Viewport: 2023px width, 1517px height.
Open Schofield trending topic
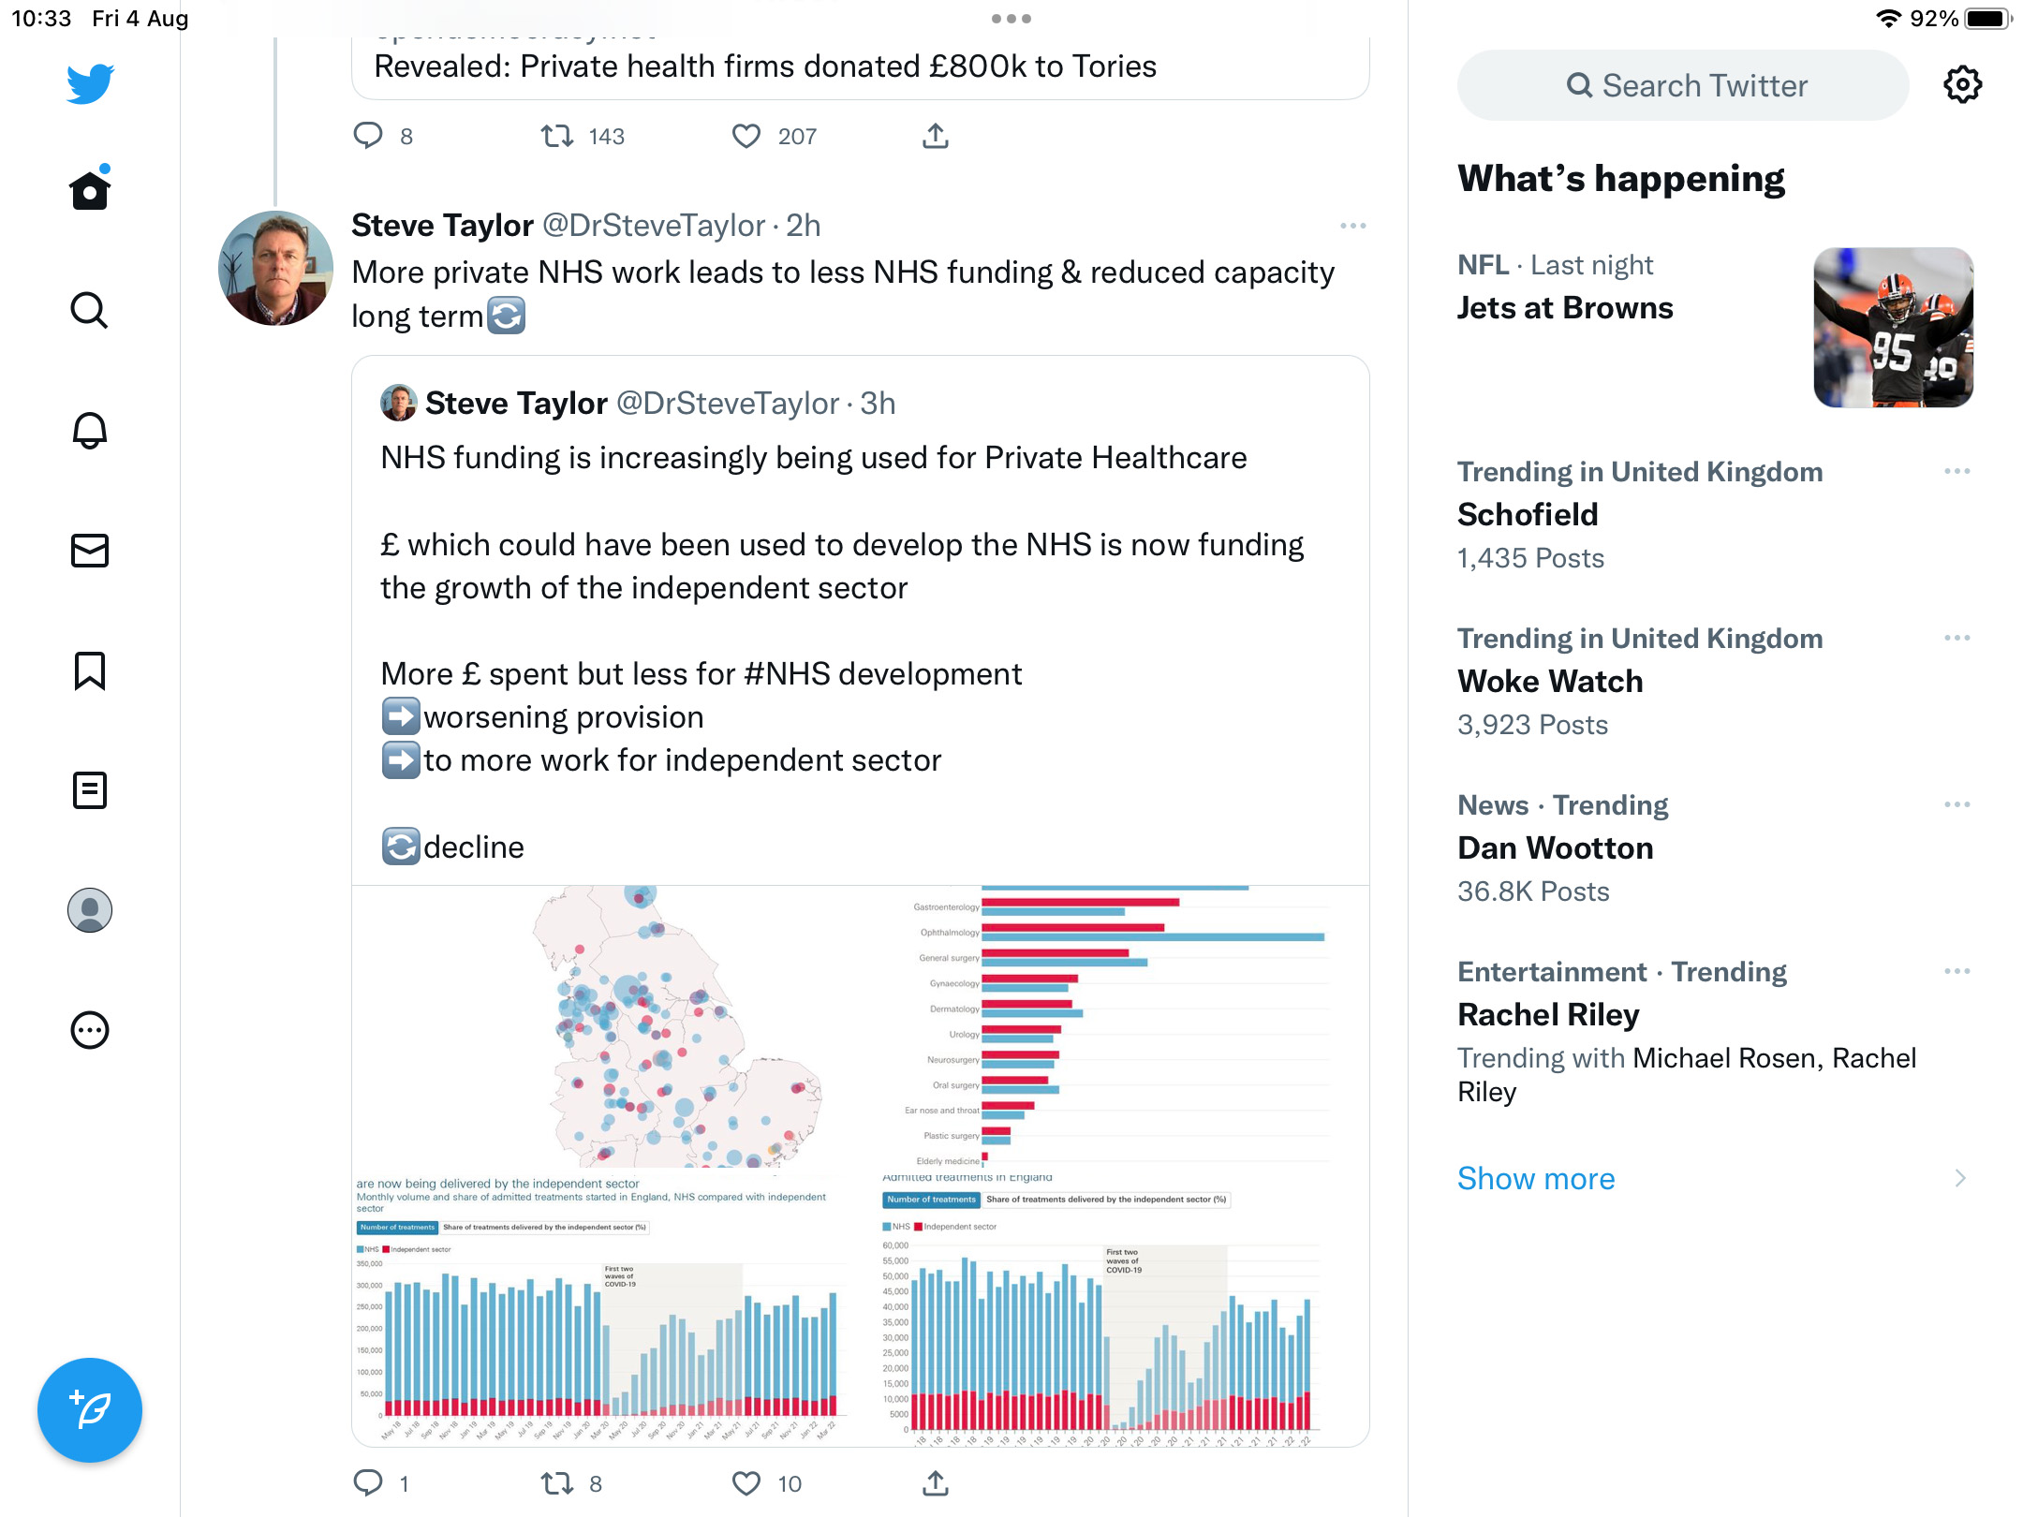tap(1528, 514)
